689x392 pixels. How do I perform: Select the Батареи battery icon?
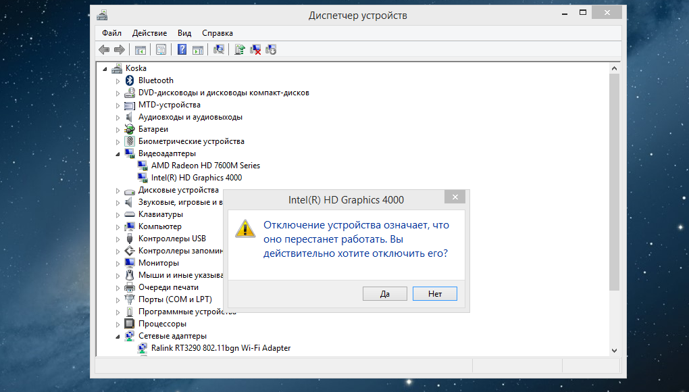tap(130, 129)
